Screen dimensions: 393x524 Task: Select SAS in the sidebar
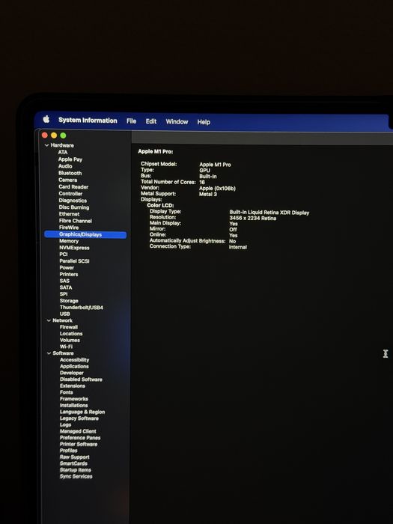pos(64,281)
